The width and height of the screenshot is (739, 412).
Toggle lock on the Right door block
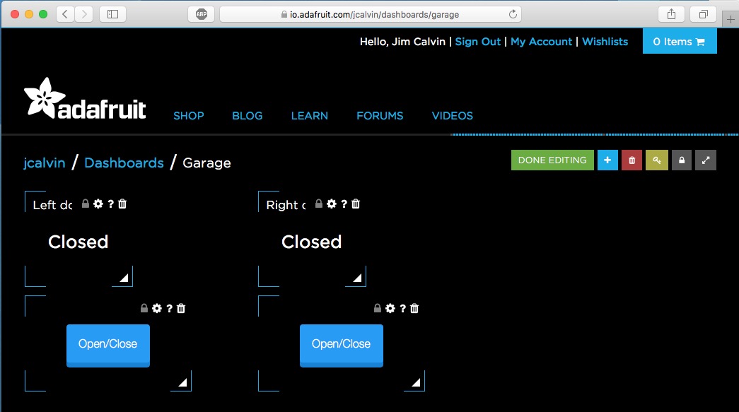(319, 204)
